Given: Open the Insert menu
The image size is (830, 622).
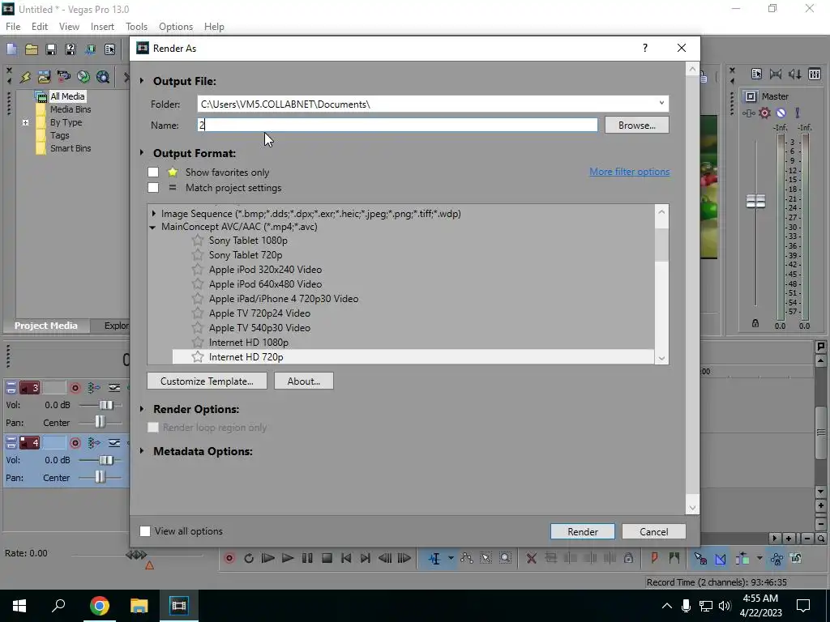Looking at the screenshot, I should tap(102, 27).
